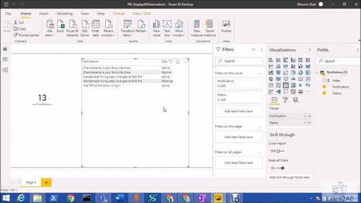The height and width of the screenshot is (203, 361).
Task: Choose the Card visualization
Action: (301, 79)
